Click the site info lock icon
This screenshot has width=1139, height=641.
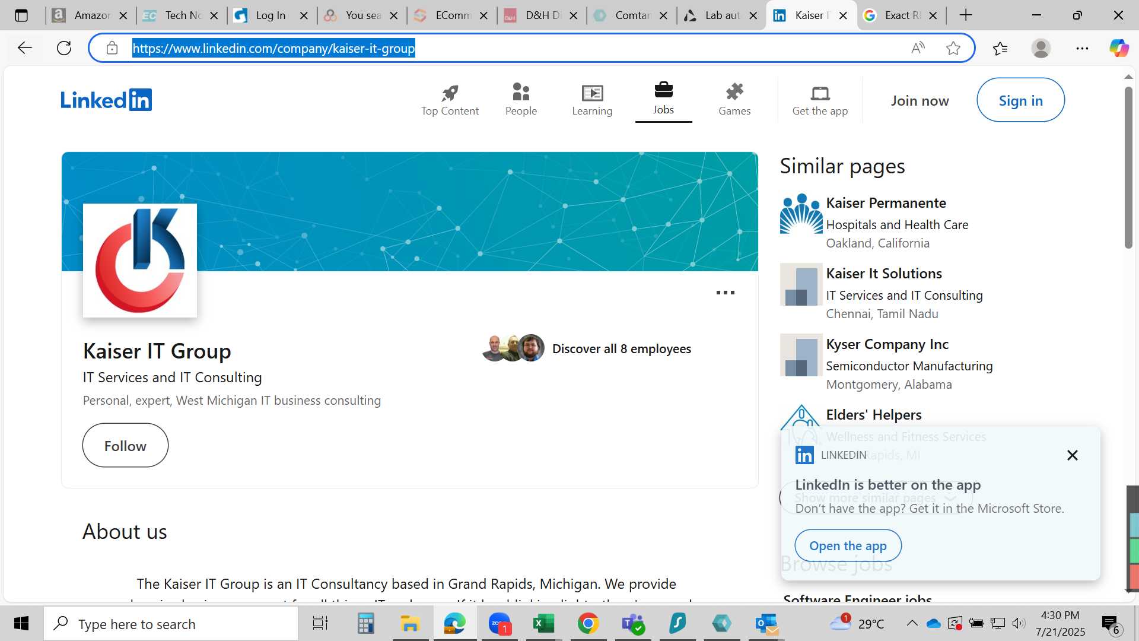(x=112, y=48)
